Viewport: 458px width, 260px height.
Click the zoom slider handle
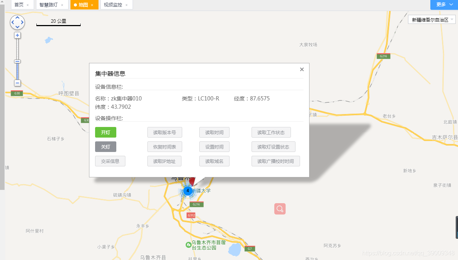[x=17, y=61]
